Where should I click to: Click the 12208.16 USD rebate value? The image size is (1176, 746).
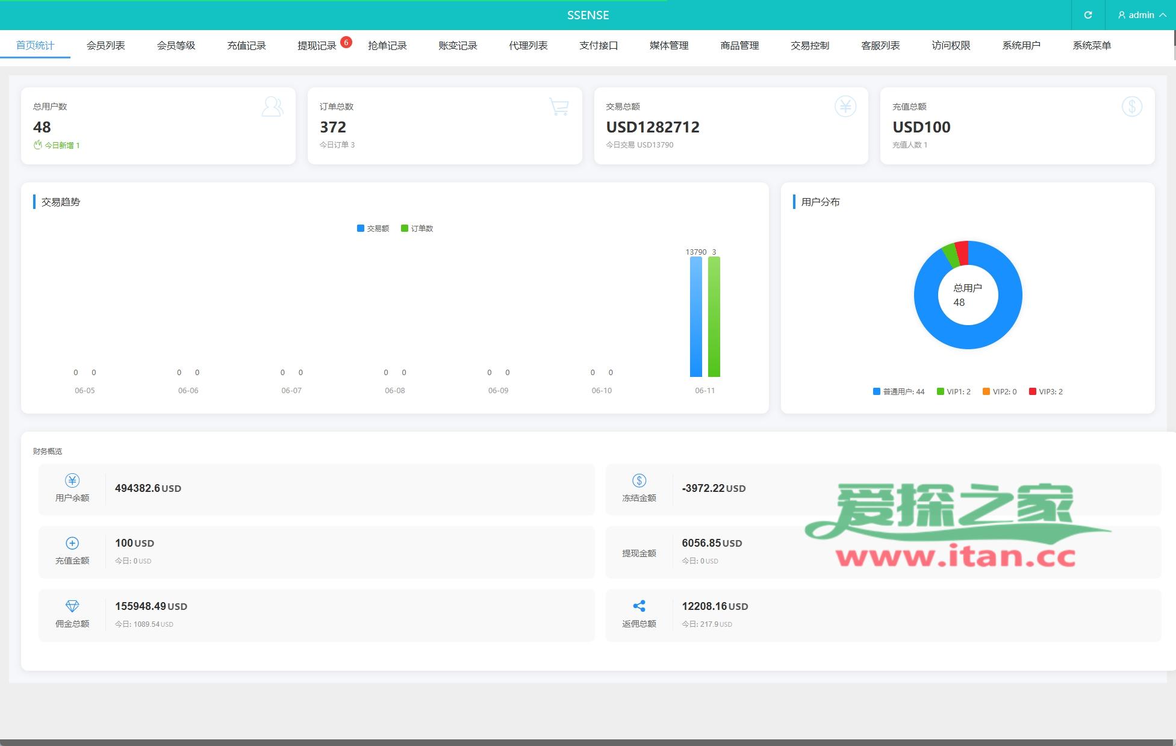click(x=715, y=606)
